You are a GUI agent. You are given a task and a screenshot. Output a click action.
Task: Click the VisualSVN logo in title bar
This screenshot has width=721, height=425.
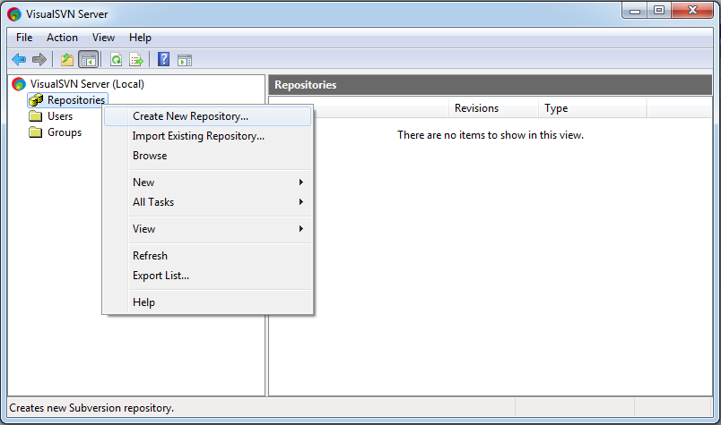(x=14, y=14)
